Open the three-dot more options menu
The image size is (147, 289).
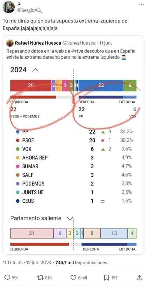(x=141, y=4)
